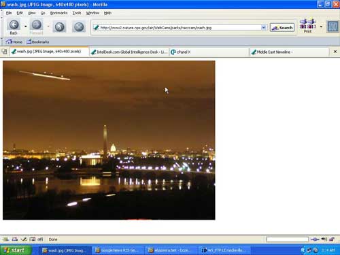
Task: Expand the URL bar history dropdown
Action: (x=263, y=28)
